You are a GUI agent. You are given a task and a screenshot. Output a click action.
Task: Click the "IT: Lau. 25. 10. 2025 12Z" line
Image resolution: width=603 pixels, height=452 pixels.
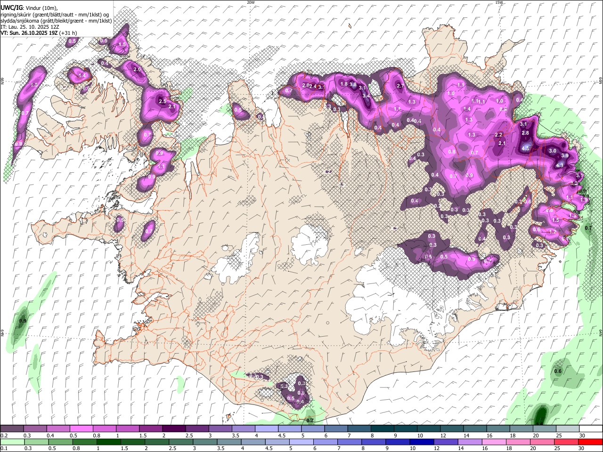pos(30,27)
